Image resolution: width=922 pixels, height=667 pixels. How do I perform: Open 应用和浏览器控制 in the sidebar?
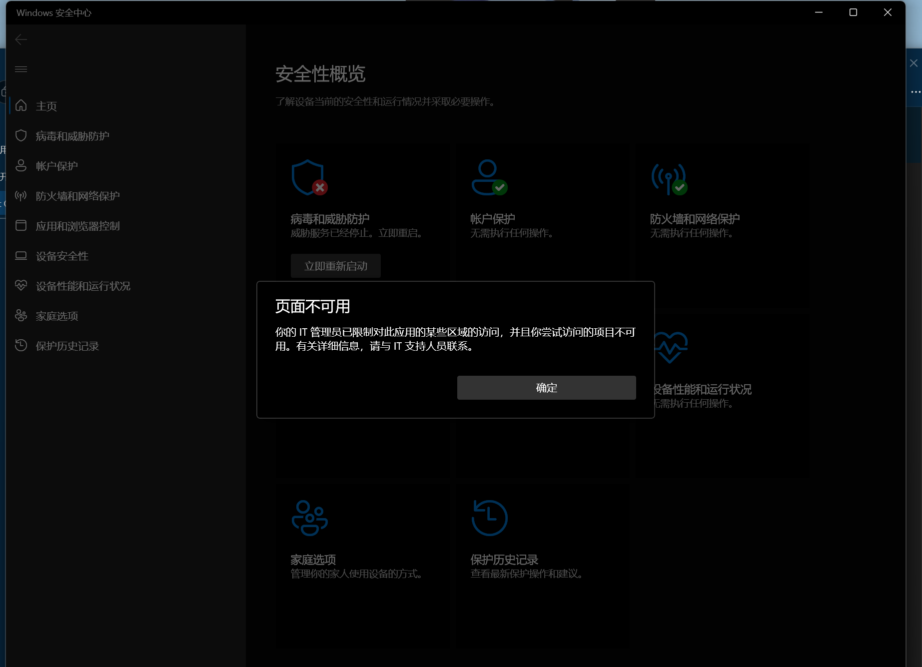tap(127, 226)
